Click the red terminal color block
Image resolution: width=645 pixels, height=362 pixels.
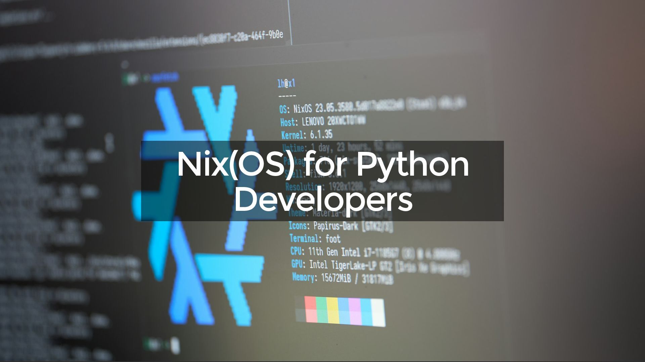311,310
